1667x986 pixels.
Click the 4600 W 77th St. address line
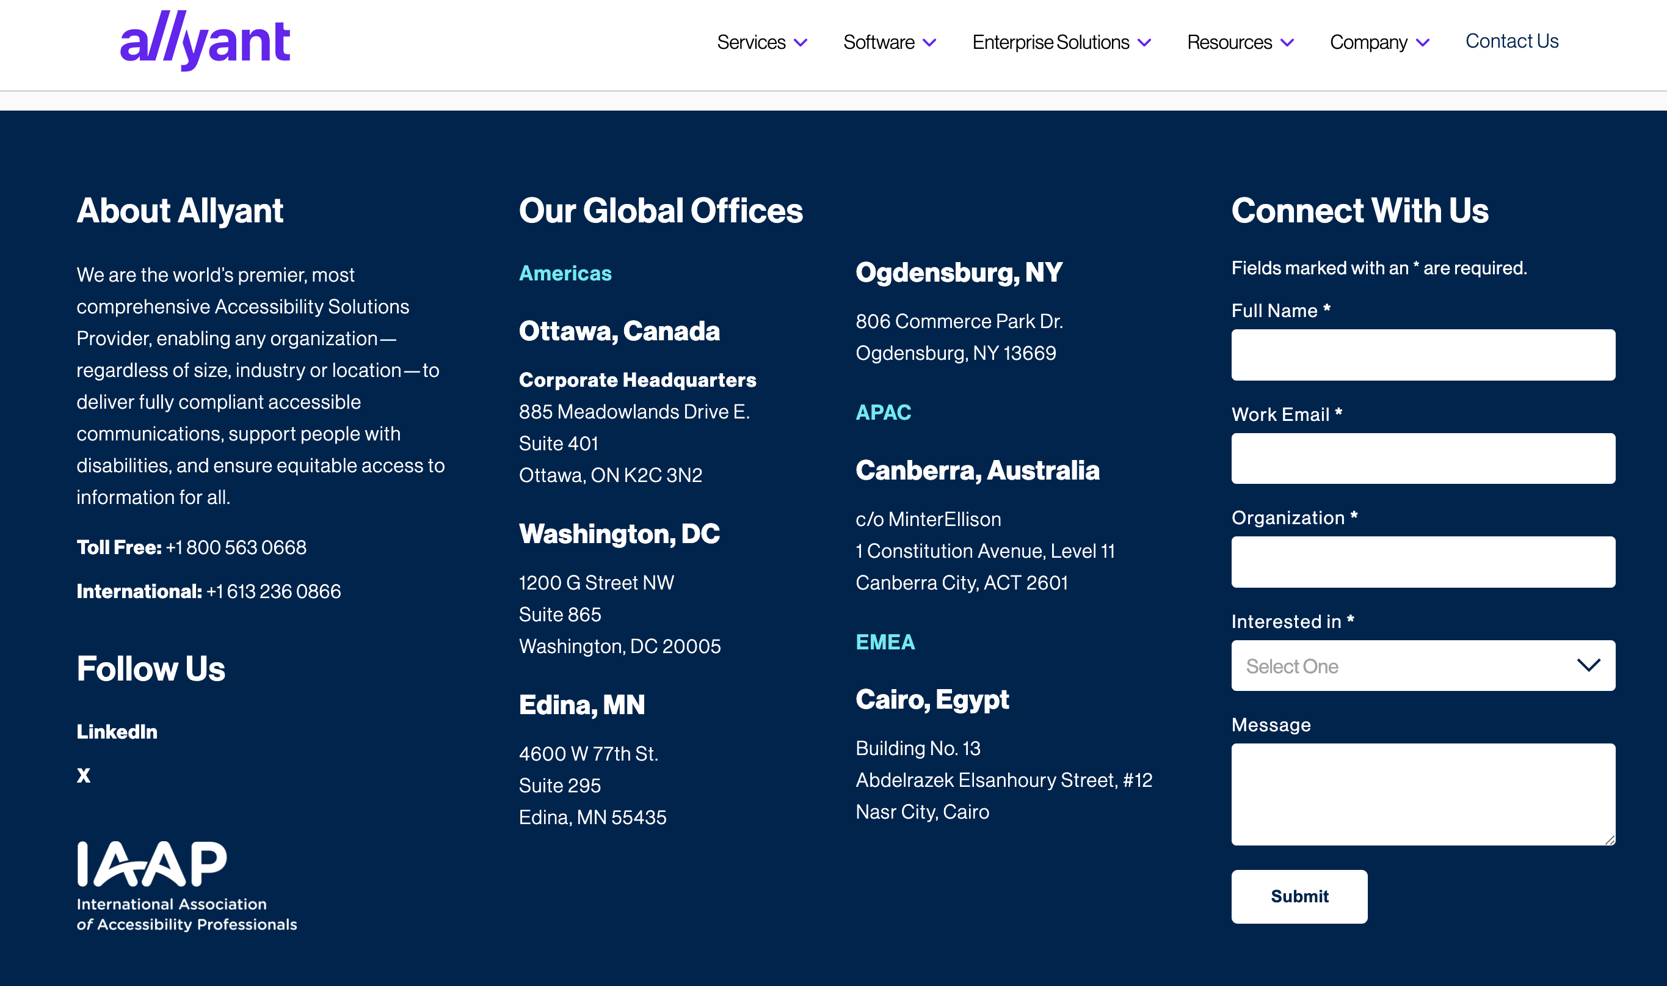click(589, 753)
